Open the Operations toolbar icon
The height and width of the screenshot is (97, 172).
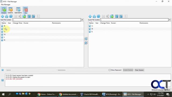tap(18, 10)
